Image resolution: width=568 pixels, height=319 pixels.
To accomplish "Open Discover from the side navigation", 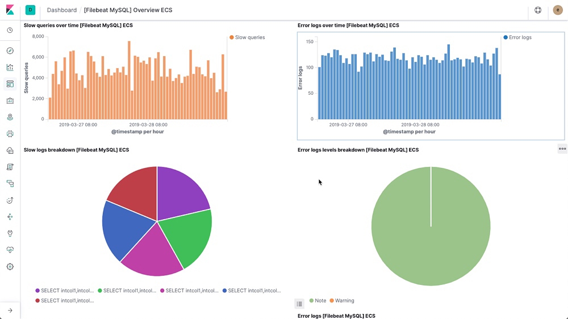I will coord(10,51).
